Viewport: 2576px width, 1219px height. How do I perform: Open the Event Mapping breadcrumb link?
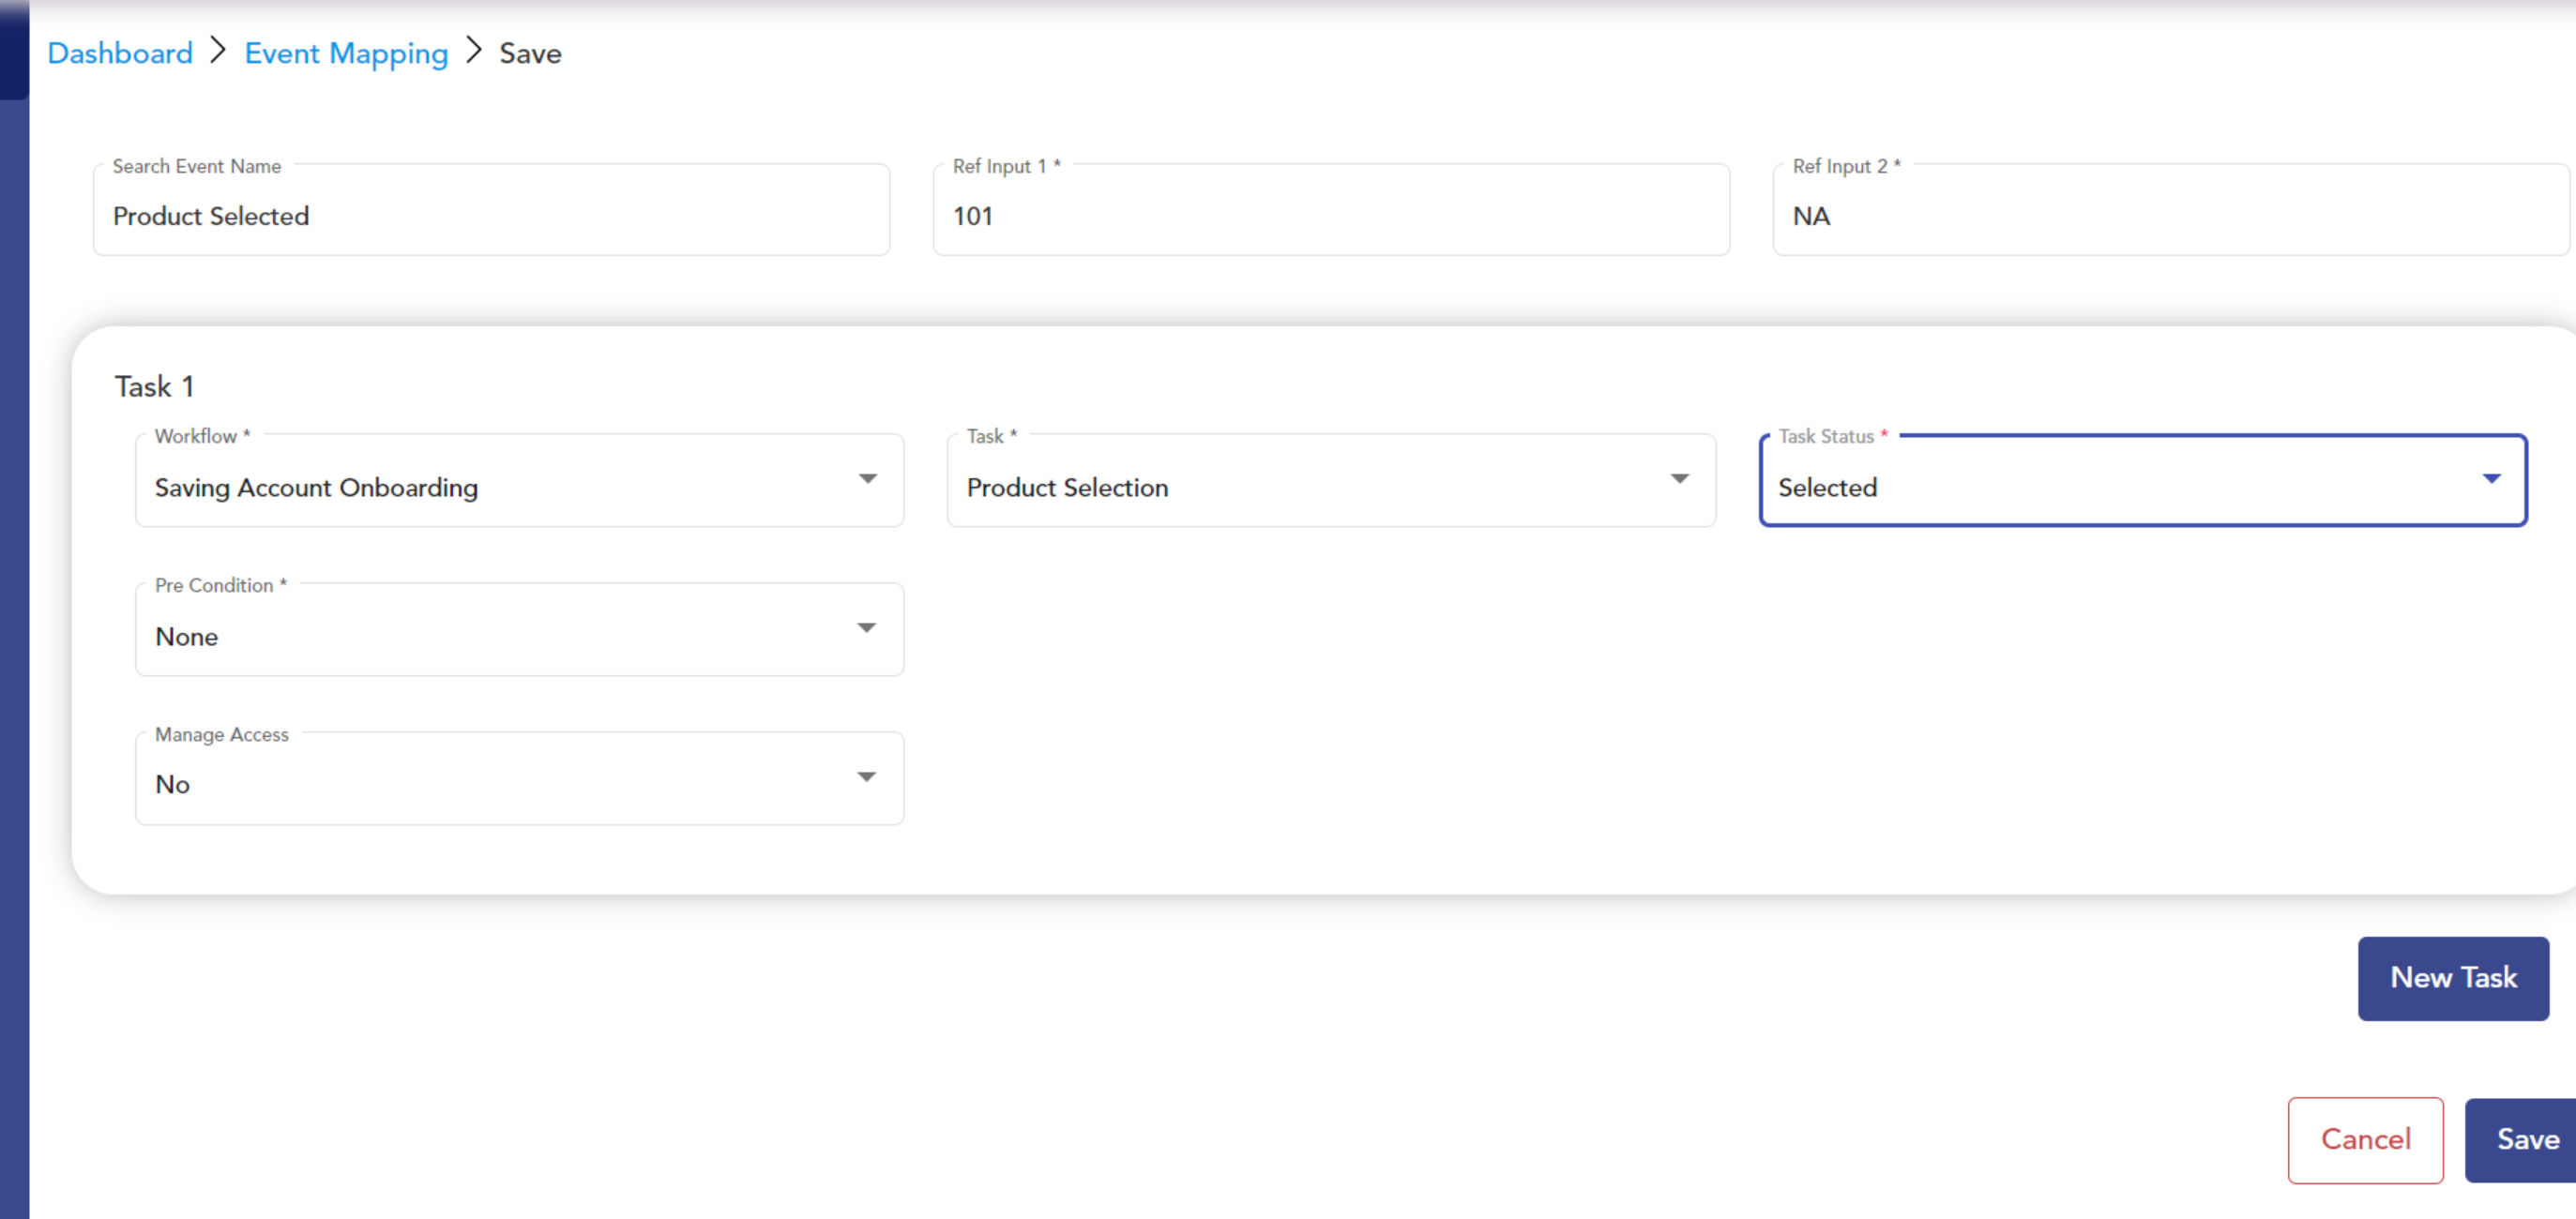(x=346, y=54)
